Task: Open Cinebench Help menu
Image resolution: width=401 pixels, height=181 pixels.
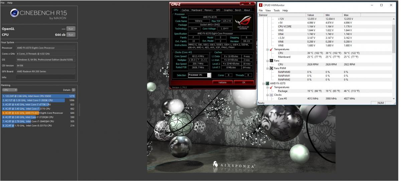Action: (x=10, y=3)
